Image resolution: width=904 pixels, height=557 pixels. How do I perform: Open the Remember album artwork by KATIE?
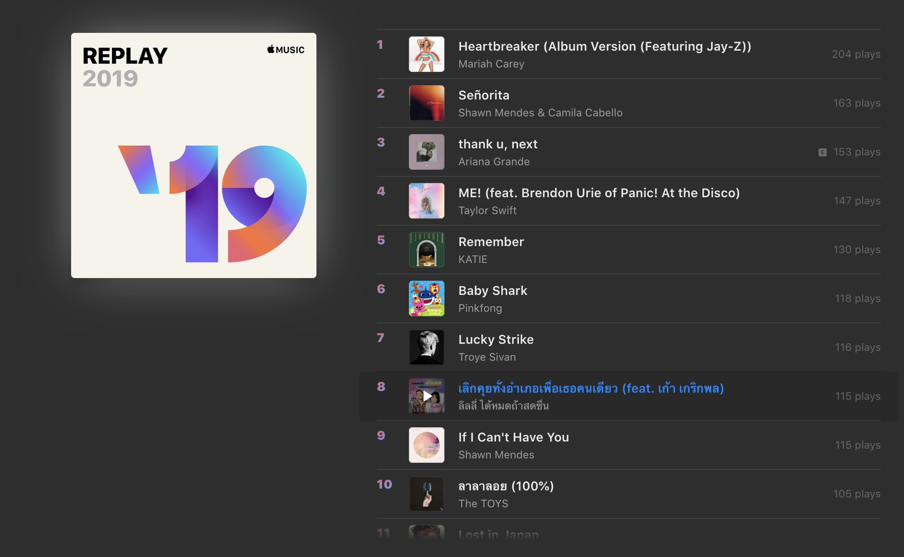click(x=426, y=250)
